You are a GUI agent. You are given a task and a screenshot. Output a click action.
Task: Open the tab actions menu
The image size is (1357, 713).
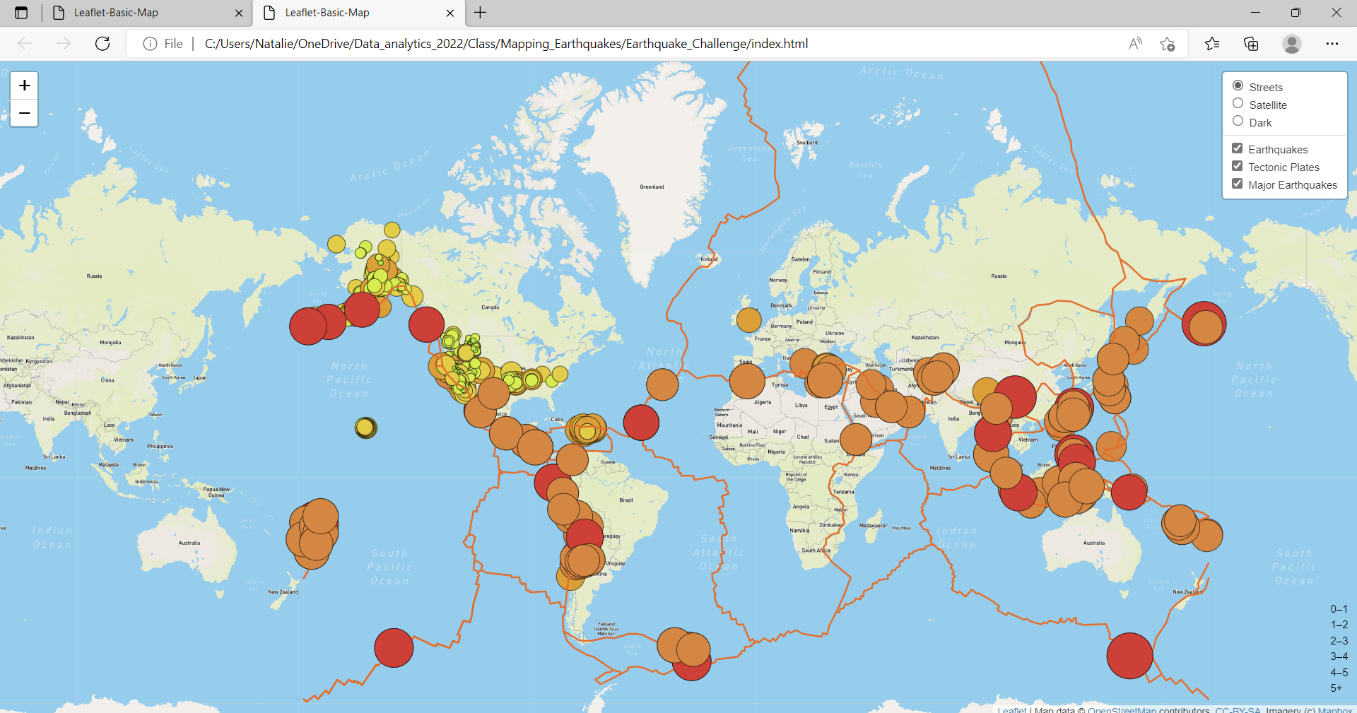(x=20, y=12)
